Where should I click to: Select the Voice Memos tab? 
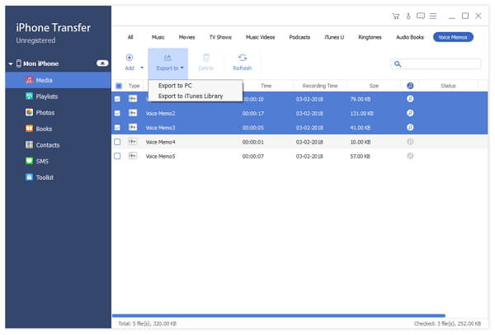pyautogui.click(x=453, y=37)
